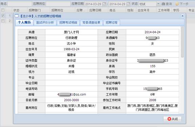Click the source value 厦门人才网
Image resolution: width=195 pixels, height=127 pixels.
point(71,32)
